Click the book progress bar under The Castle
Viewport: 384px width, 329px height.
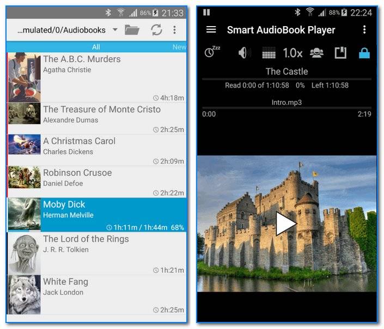[287, 79]
